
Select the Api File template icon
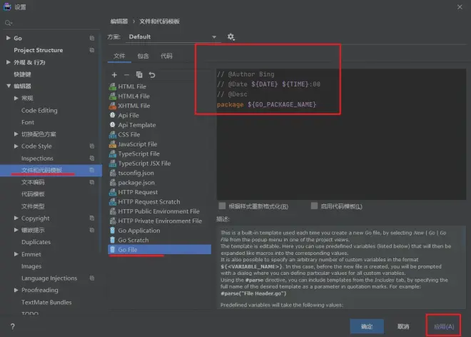pos(113,115)
